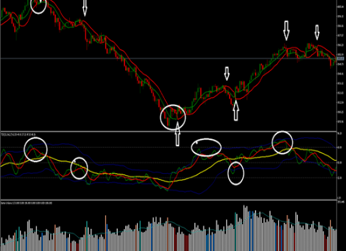Click the yellow line in the oscillator panel

pyautogui.click(x=132, y=176)
